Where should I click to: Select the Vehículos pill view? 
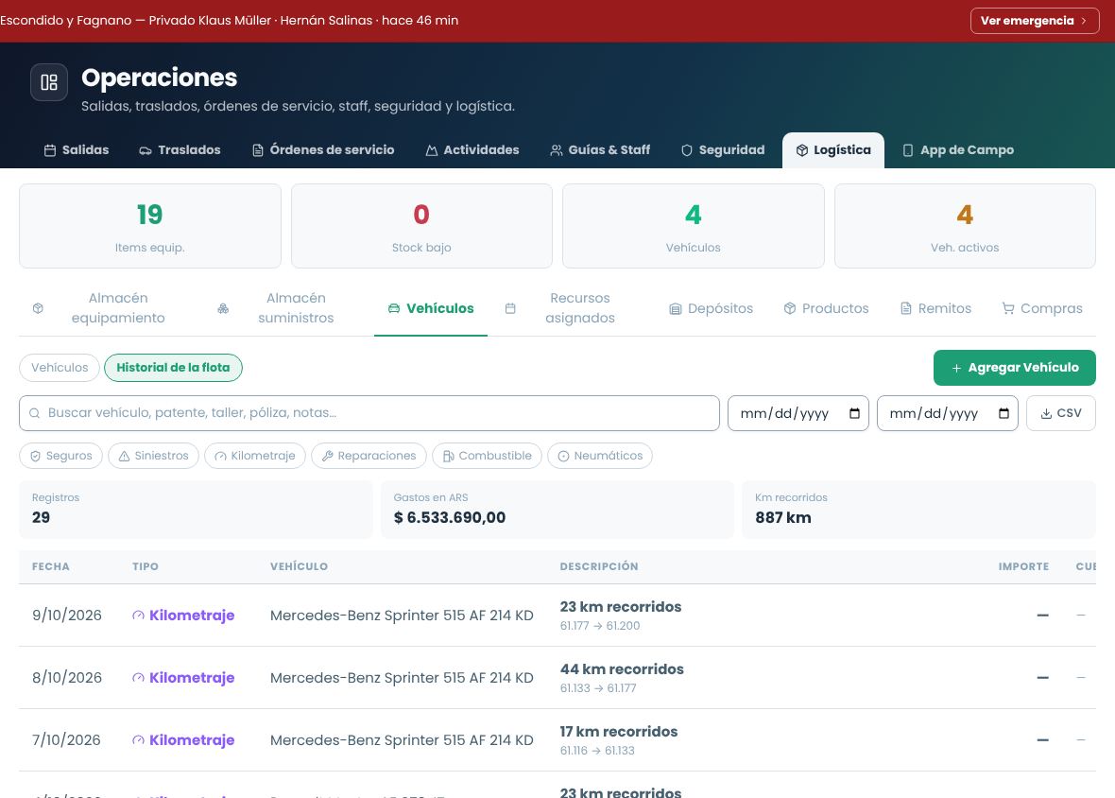(60, 368)
